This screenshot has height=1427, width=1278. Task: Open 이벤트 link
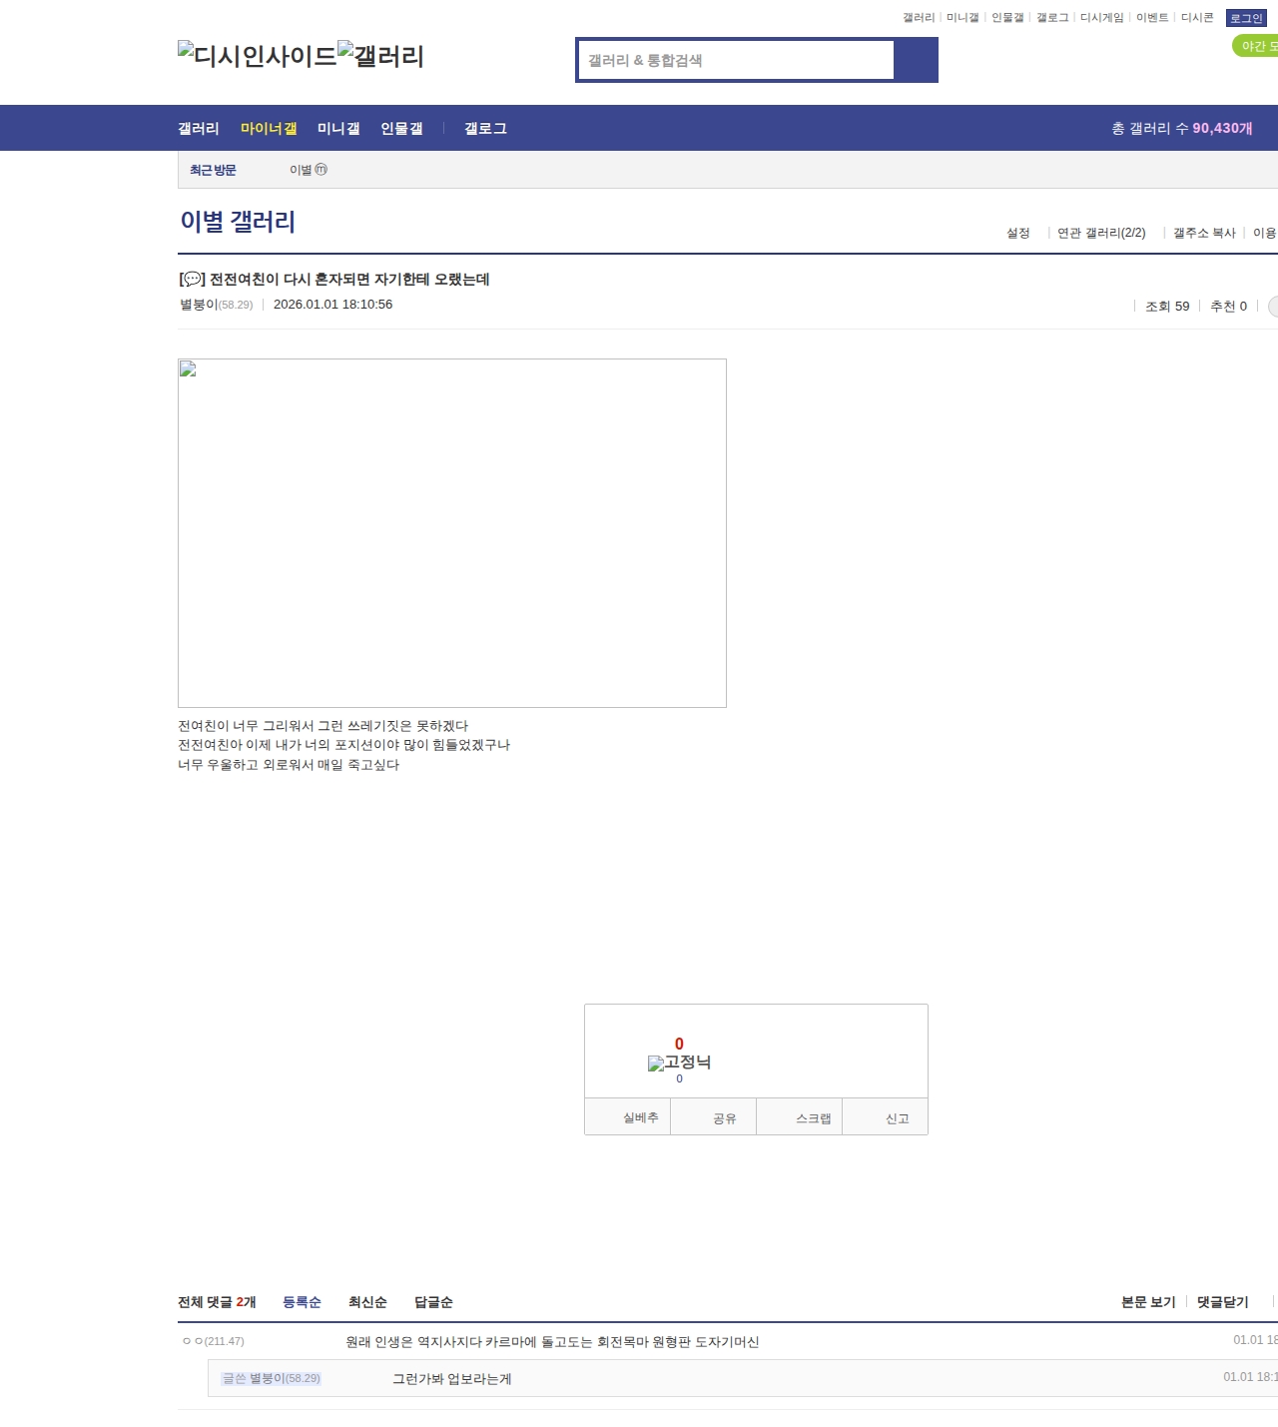[1152, 18]
